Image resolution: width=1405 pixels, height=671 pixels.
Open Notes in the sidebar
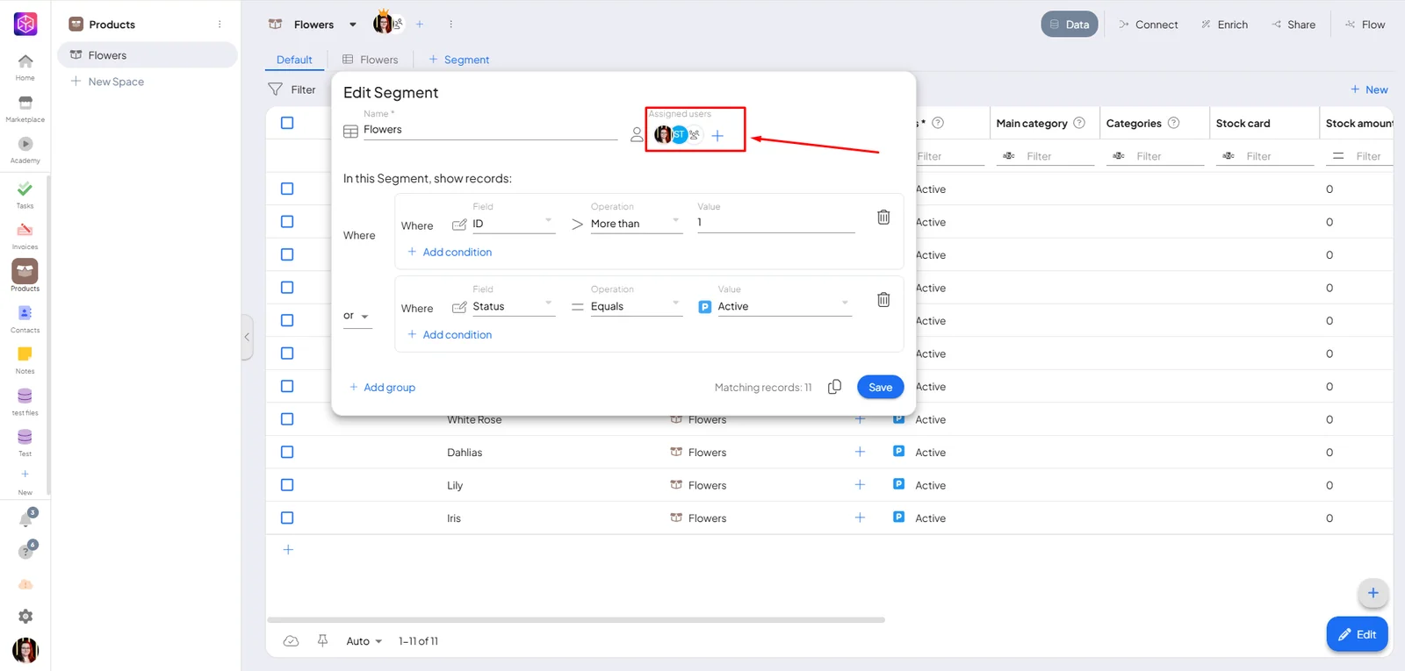(25, 360)
